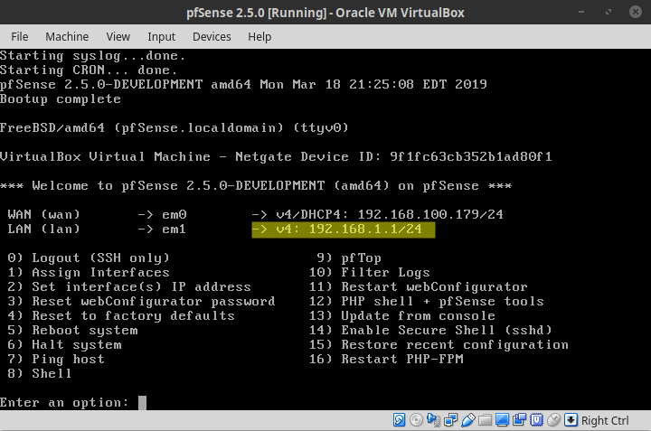Image resolution: width=651 pixels, height=431 pixels.
Task: Click the shared folders status icon
Action: tap(486, 420)
